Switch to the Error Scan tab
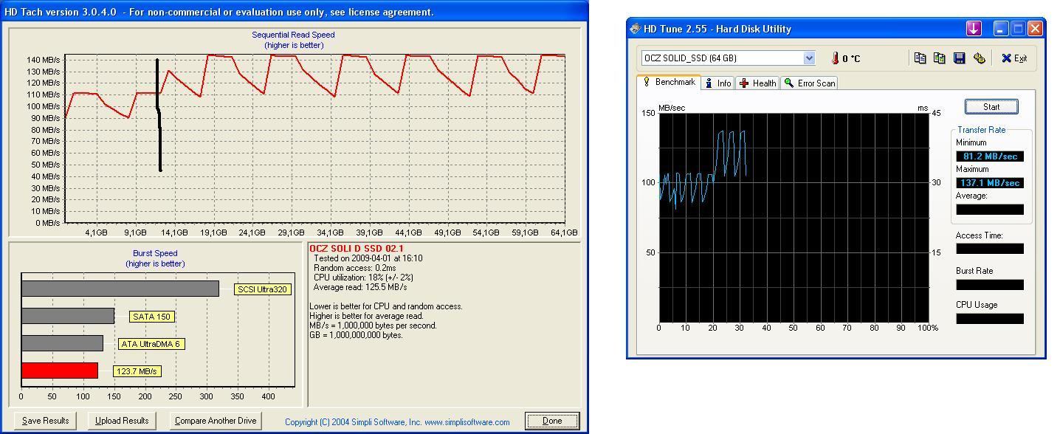 [x=810, y=83]
